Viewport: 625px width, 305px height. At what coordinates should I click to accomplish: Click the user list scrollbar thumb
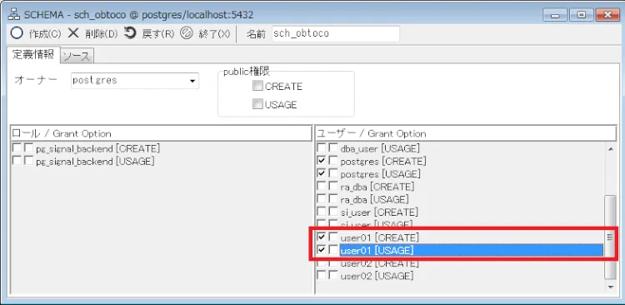pos(610,237)
